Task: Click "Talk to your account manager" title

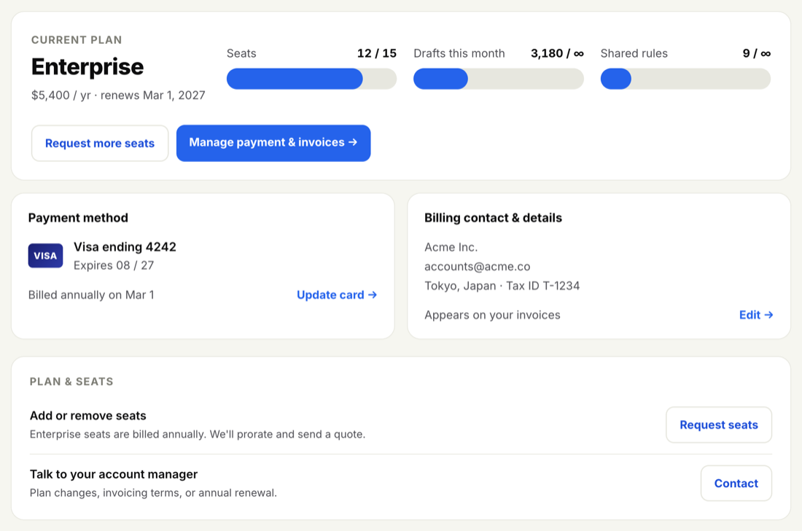Action: 114,474
